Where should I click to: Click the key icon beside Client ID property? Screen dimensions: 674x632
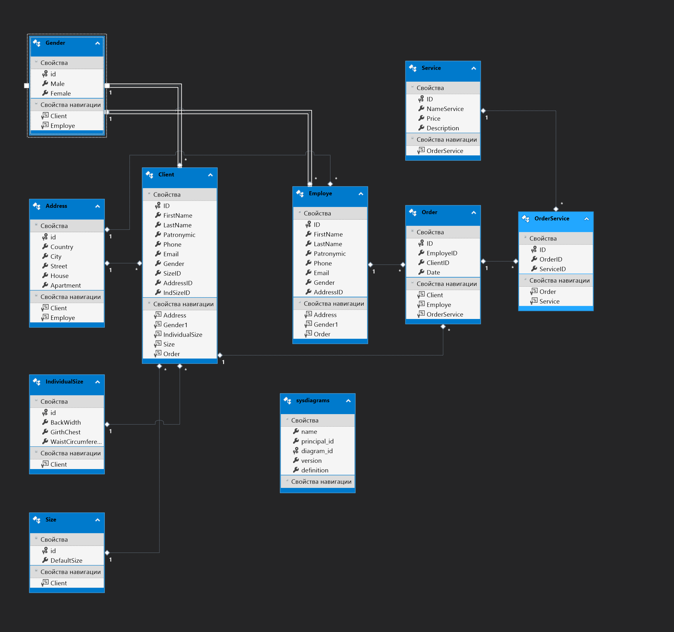[158, 206]
